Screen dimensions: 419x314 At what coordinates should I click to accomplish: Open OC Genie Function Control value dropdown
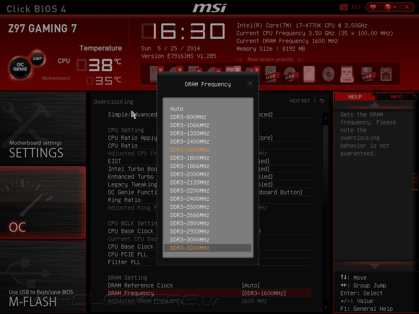[x=280, y=192]
